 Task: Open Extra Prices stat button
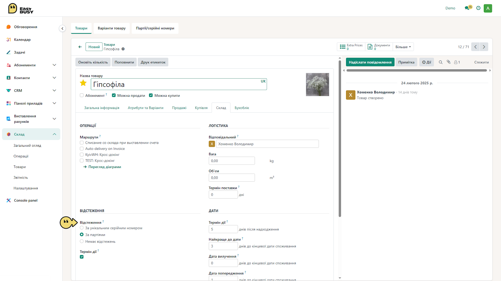tap(351, 47)
